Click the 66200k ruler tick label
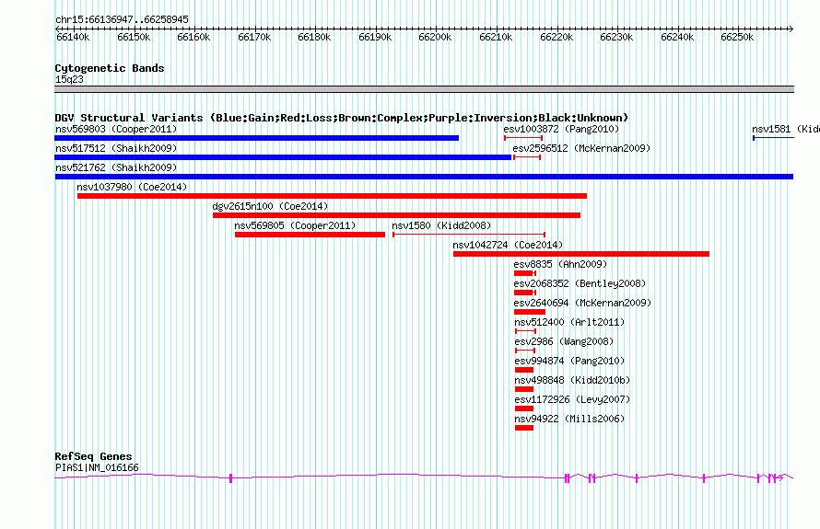The height and width of the screenshot is (529, 820). click(x=435, y=38)
